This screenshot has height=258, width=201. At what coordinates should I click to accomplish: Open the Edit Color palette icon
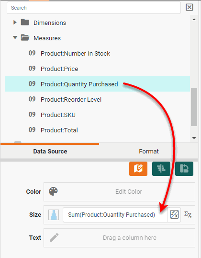pyautogui.click(x=54, y=191)
